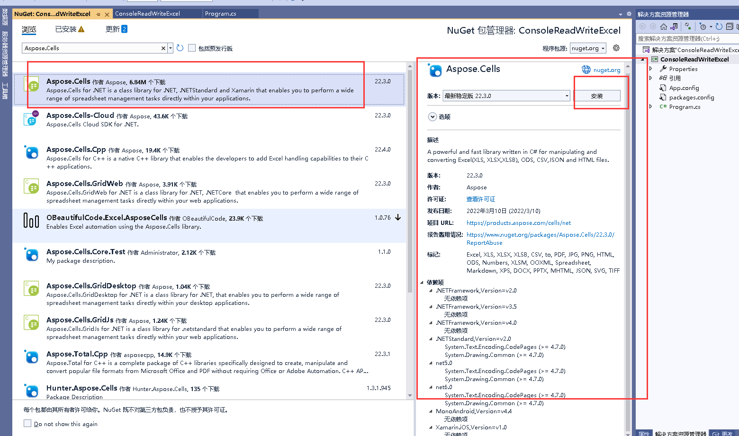Switch to the 浏览 browse tab

pos(29,29)
